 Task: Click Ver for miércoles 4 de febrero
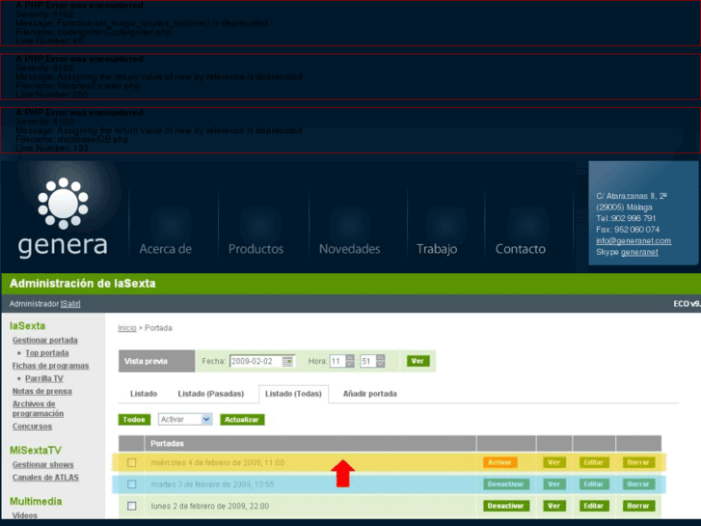(x=553, y=462)
